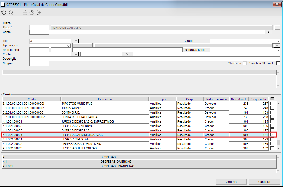Uncheck the DESPESAS ADMINISTRATIVAS row checkbox
The image size is (283, 187).
[272, 135]
